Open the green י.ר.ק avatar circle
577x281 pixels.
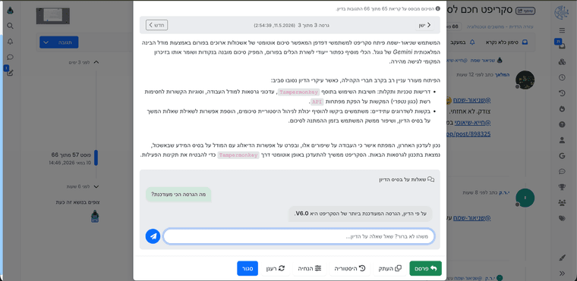(525, 198)
